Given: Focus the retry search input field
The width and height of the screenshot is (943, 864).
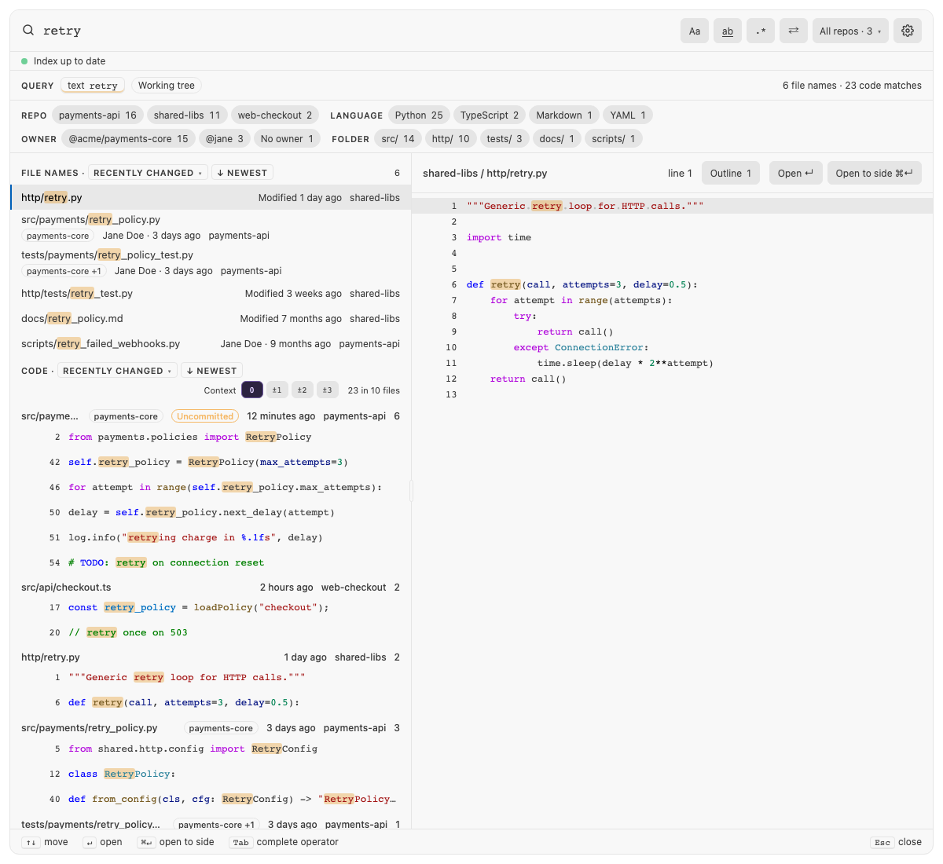Looking at the screenshot, I should coord(354,31).
